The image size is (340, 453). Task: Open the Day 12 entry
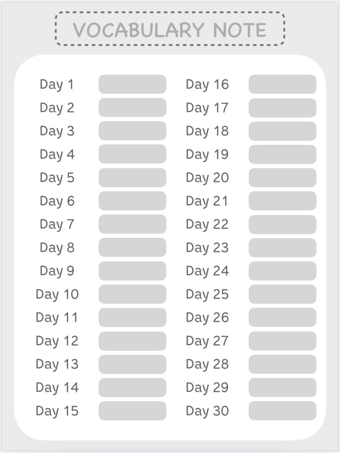[x=57, y=341]
